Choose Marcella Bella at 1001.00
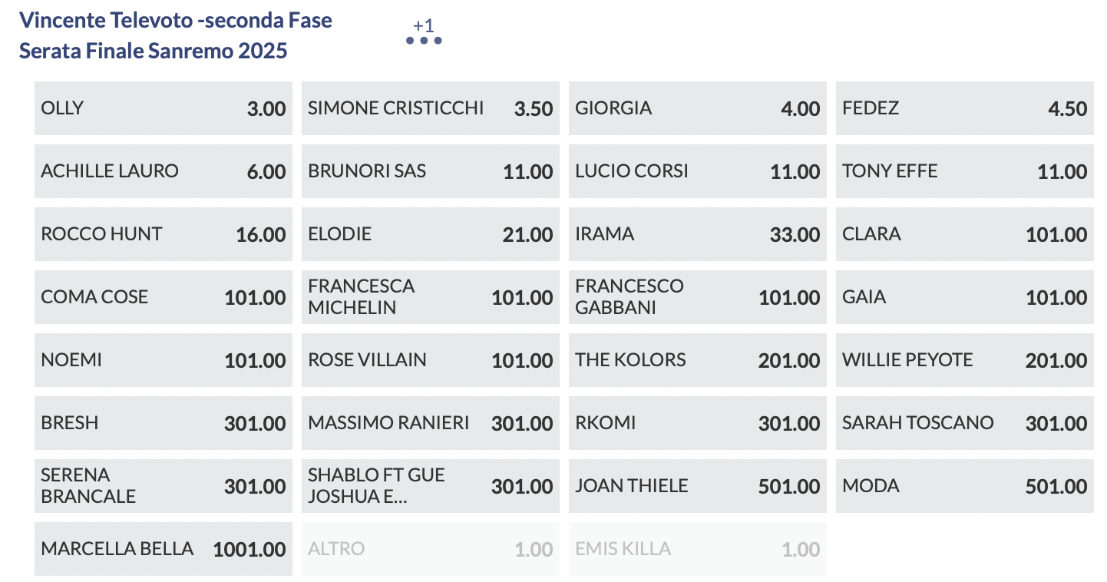The image size is (1107, 582). point(163,549)
